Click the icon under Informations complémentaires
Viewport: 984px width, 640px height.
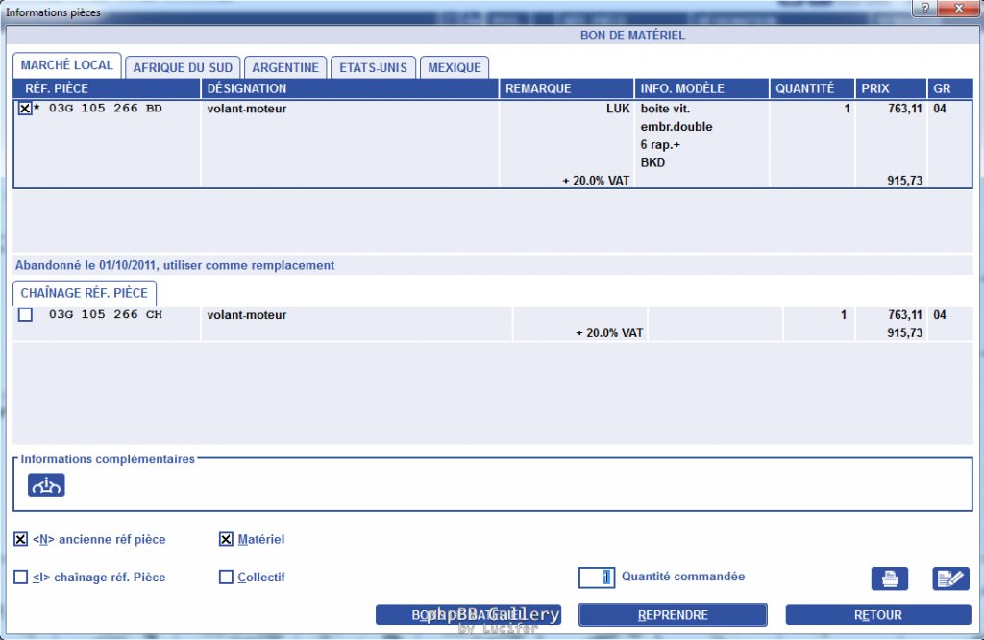coord(46,485)
